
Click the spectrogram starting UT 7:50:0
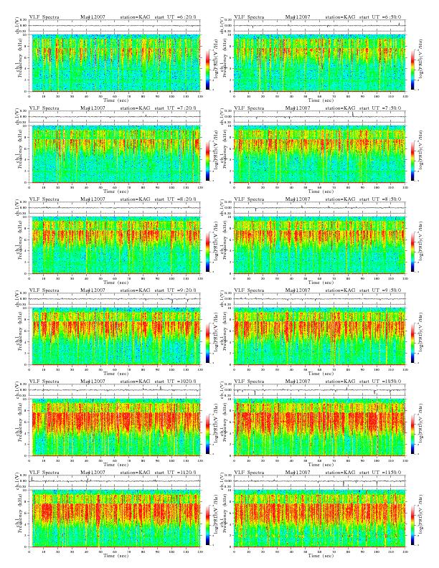(x=319, y=154)
